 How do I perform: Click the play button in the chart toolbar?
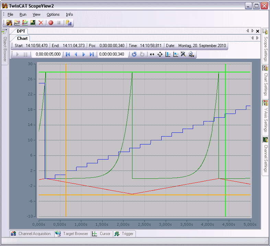click(17, 55)
